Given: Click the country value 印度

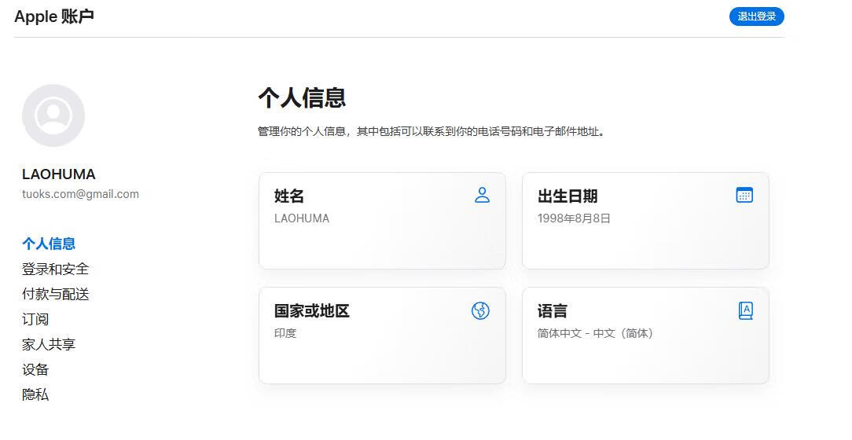Looking at the screenshot, I should click(x=285, y=333).
